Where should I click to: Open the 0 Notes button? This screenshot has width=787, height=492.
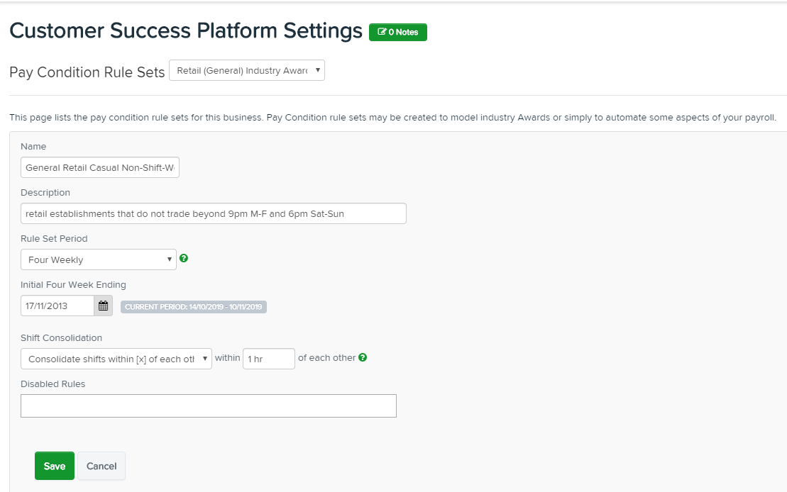point(397,32)
